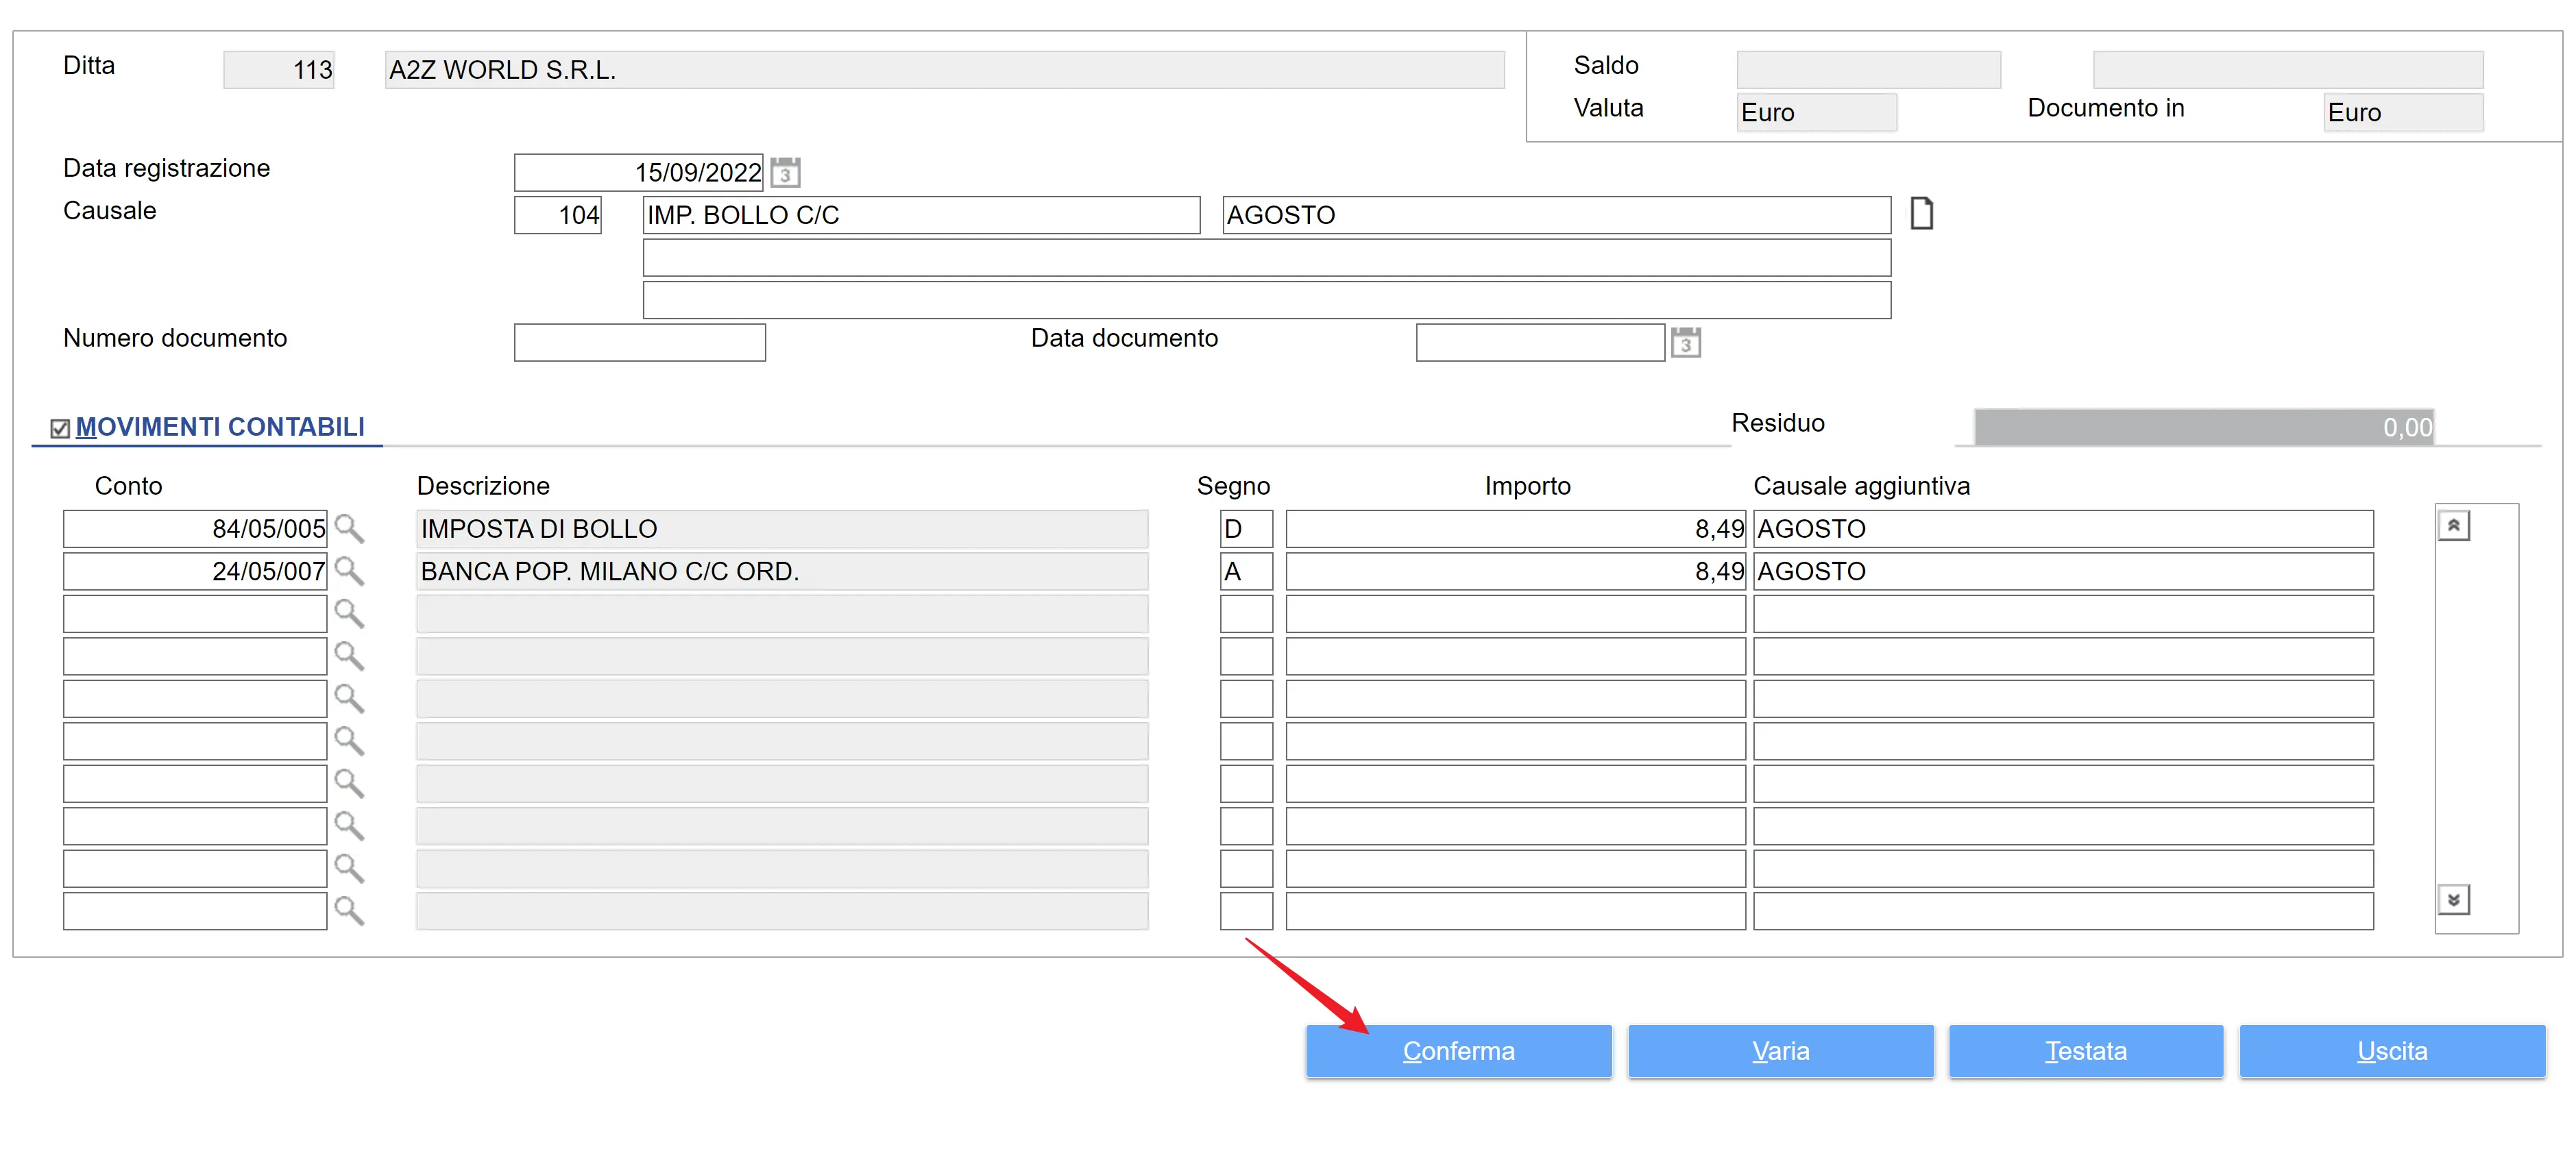This screenshot has width=2576, height=1151.
Task: Click magnifier next to conto 24/05/007
Action: [349, 571]
